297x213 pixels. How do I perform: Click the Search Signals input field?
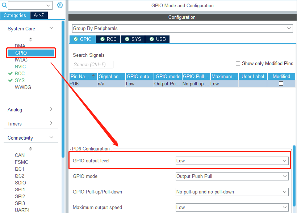click(93, 64)
